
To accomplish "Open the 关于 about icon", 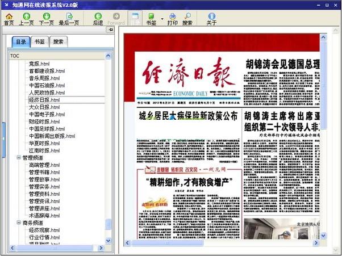I will coord(211,19).
